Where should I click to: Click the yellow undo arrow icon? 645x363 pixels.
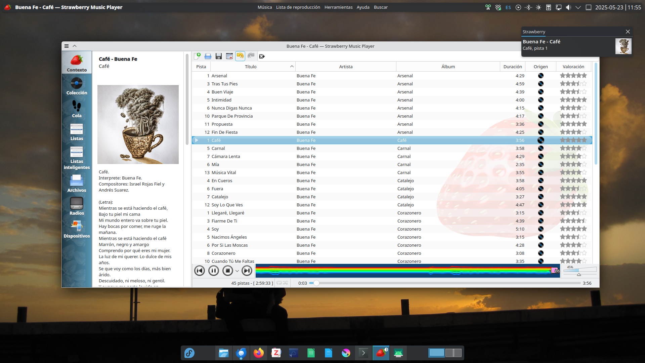coord(240,56)
